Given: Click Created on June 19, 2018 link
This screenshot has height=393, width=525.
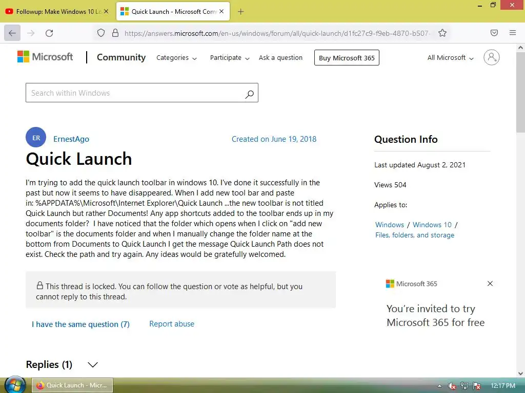Looking at the screenshot, I should 274,139.
